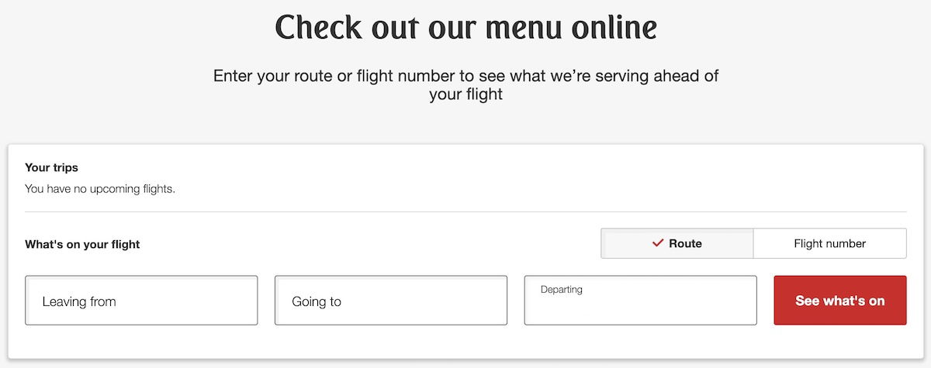Click the divider line below Your trips
This screenshot has width=931, height=368.
click(465, 212)
